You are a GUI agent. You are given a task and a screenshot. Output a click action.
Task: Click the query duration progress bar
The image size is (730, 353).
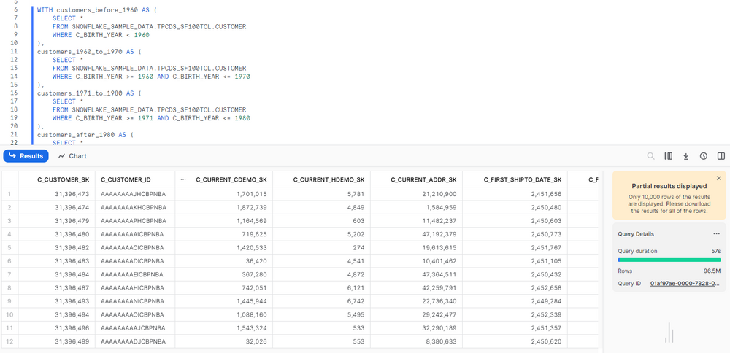pos(669,259)
